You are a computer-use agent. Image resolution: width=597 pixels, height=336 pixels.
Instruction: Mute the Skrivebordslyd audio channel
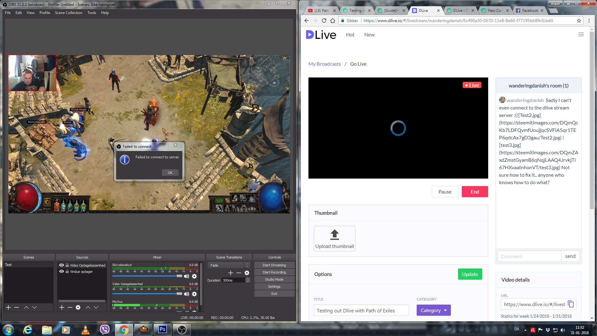click(187, 276)
